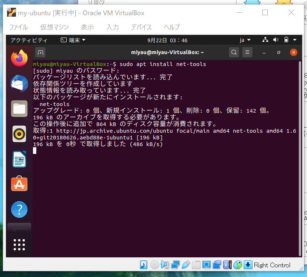The height and width of the screenshot is (277, 307).
Task: Click the VirtualBox window resize grip
Action: pyautogui.click(x=301, y=269)
